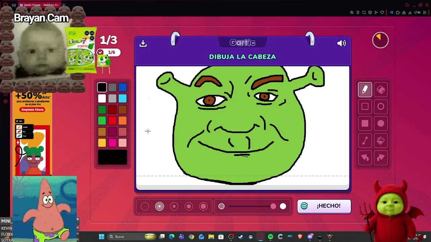Image resolution: width=431 pixels, height=242 pixels.
Task: Download the drawing with the save icon
Action: point(143,43)
